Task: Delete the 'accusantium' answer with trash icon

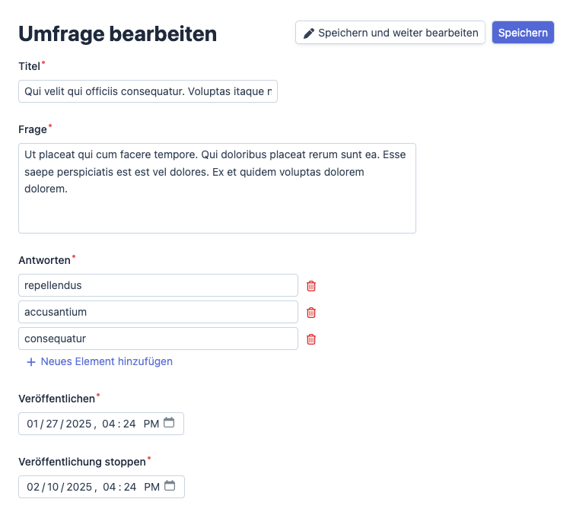Action: coord(311,313)
